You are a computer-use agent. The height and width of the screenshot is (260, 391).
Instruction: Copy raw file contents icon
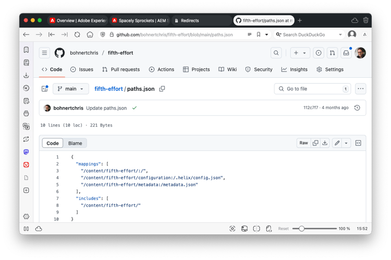[x=315, y=143]
